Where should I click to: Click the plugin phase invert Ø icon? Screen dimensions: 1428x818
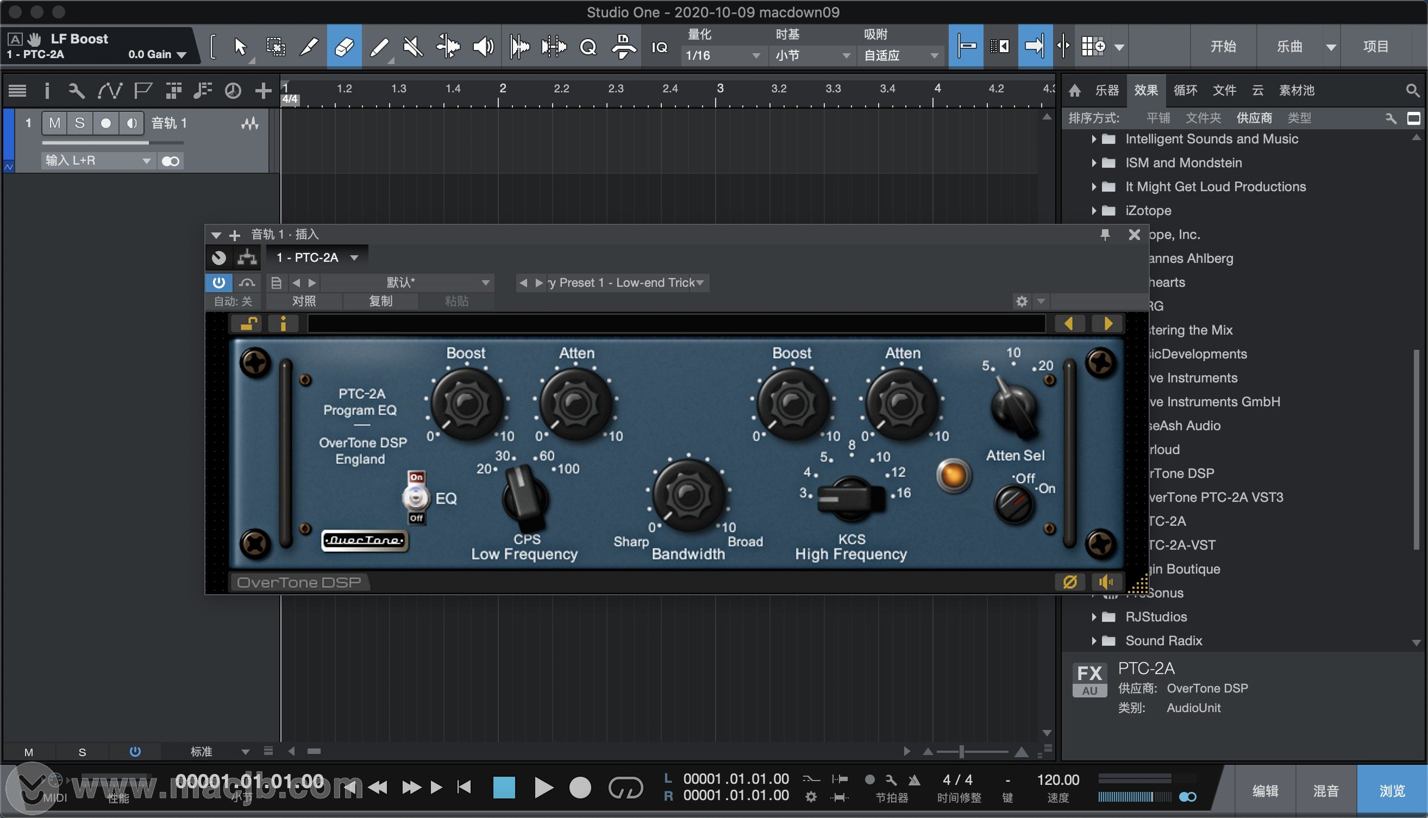click(1070, 583)
